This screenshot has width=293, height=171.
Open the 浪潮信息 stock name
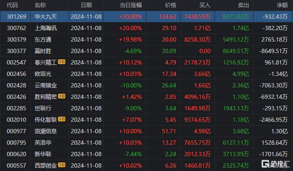point(46,131)
